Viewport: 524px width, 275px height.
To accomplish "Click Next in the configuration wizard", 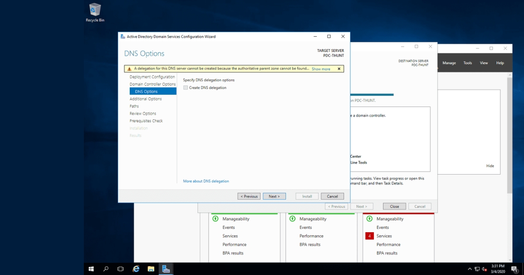I will tap(274, 196).
